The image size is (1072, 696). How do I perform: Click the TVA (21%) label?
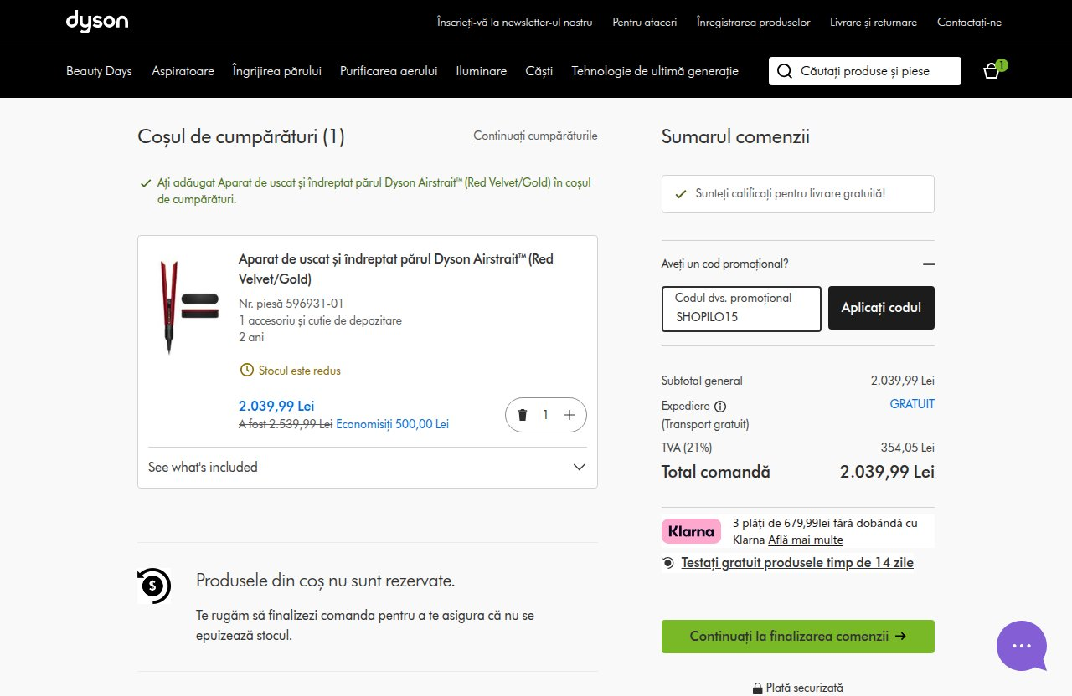tap(687, 448)
